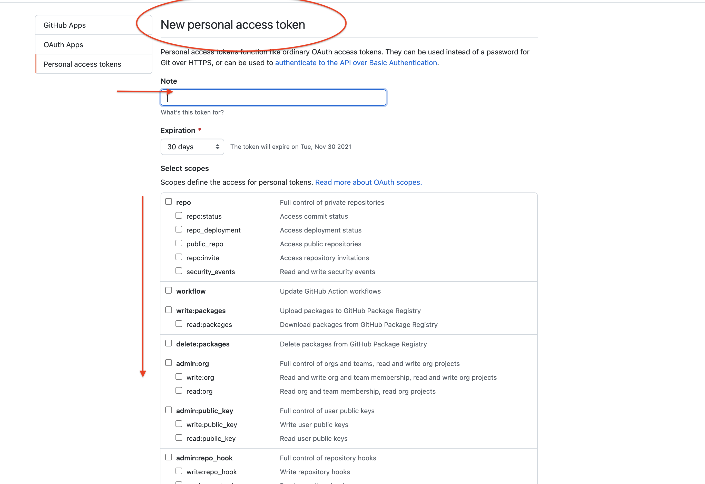Enable read:org membership access

(x=179, y=390)
